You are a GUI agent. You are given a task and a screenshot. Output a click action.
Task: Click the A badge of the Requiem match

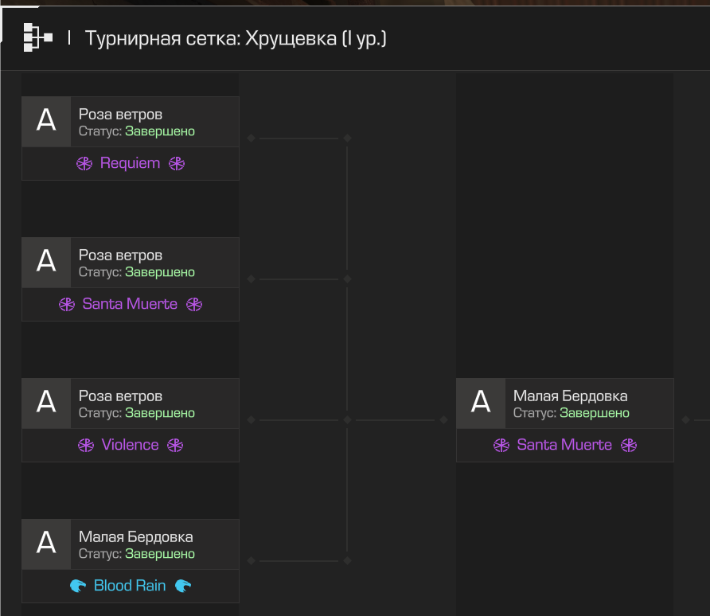tap(46, 121)
